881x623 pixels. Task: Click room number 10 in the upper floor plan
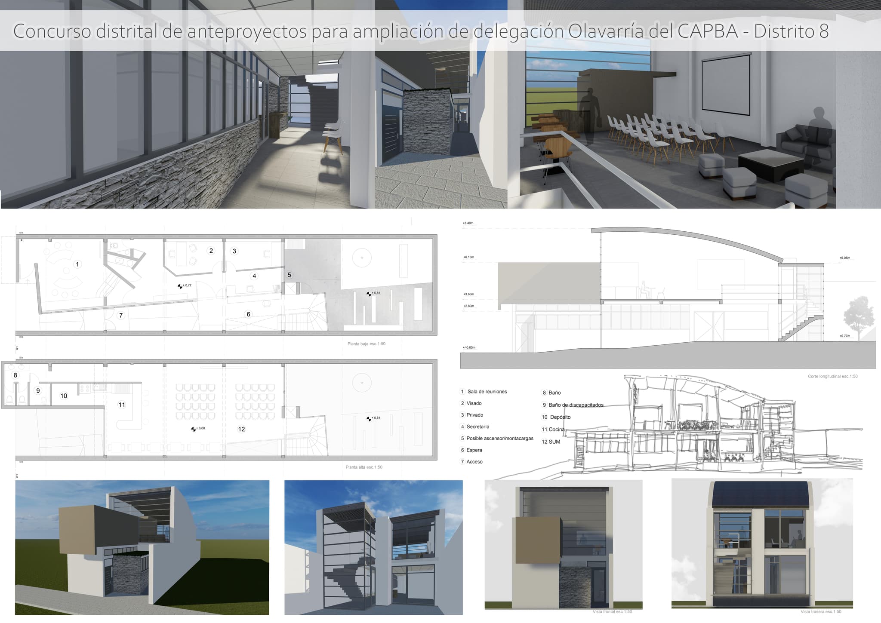(x=64, y=396)
